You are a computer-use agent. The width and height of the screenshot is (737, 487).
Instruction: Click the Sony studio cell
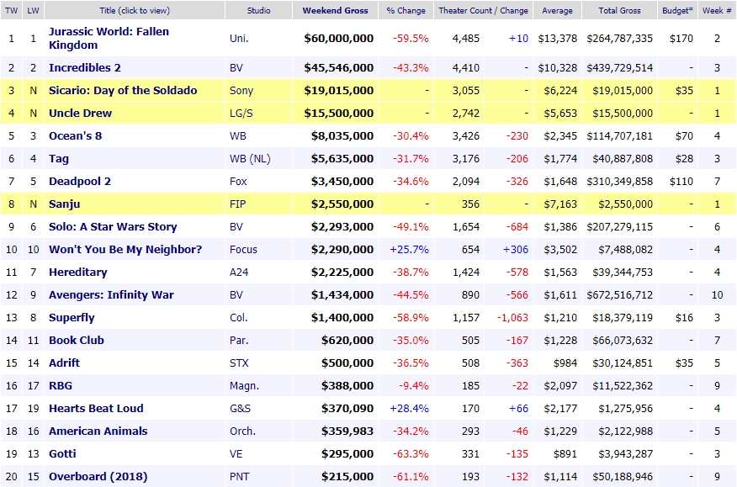(241, 91)
